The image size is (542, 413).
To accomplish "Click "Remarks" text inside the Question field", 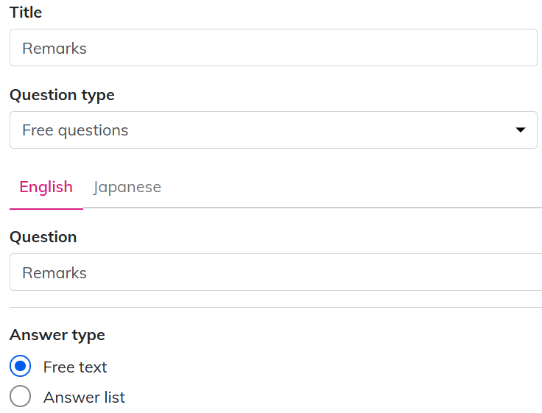I will coord(54,273).
